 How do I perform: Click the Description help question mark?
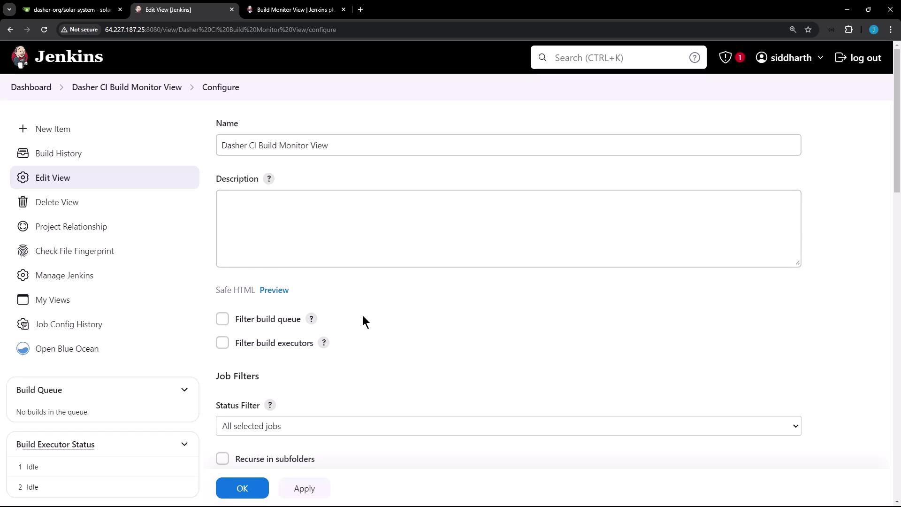[x=269, y=179]
